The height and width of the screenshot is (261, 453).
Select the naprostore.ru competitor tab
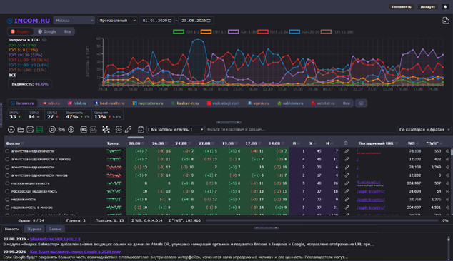pos(148,103)
